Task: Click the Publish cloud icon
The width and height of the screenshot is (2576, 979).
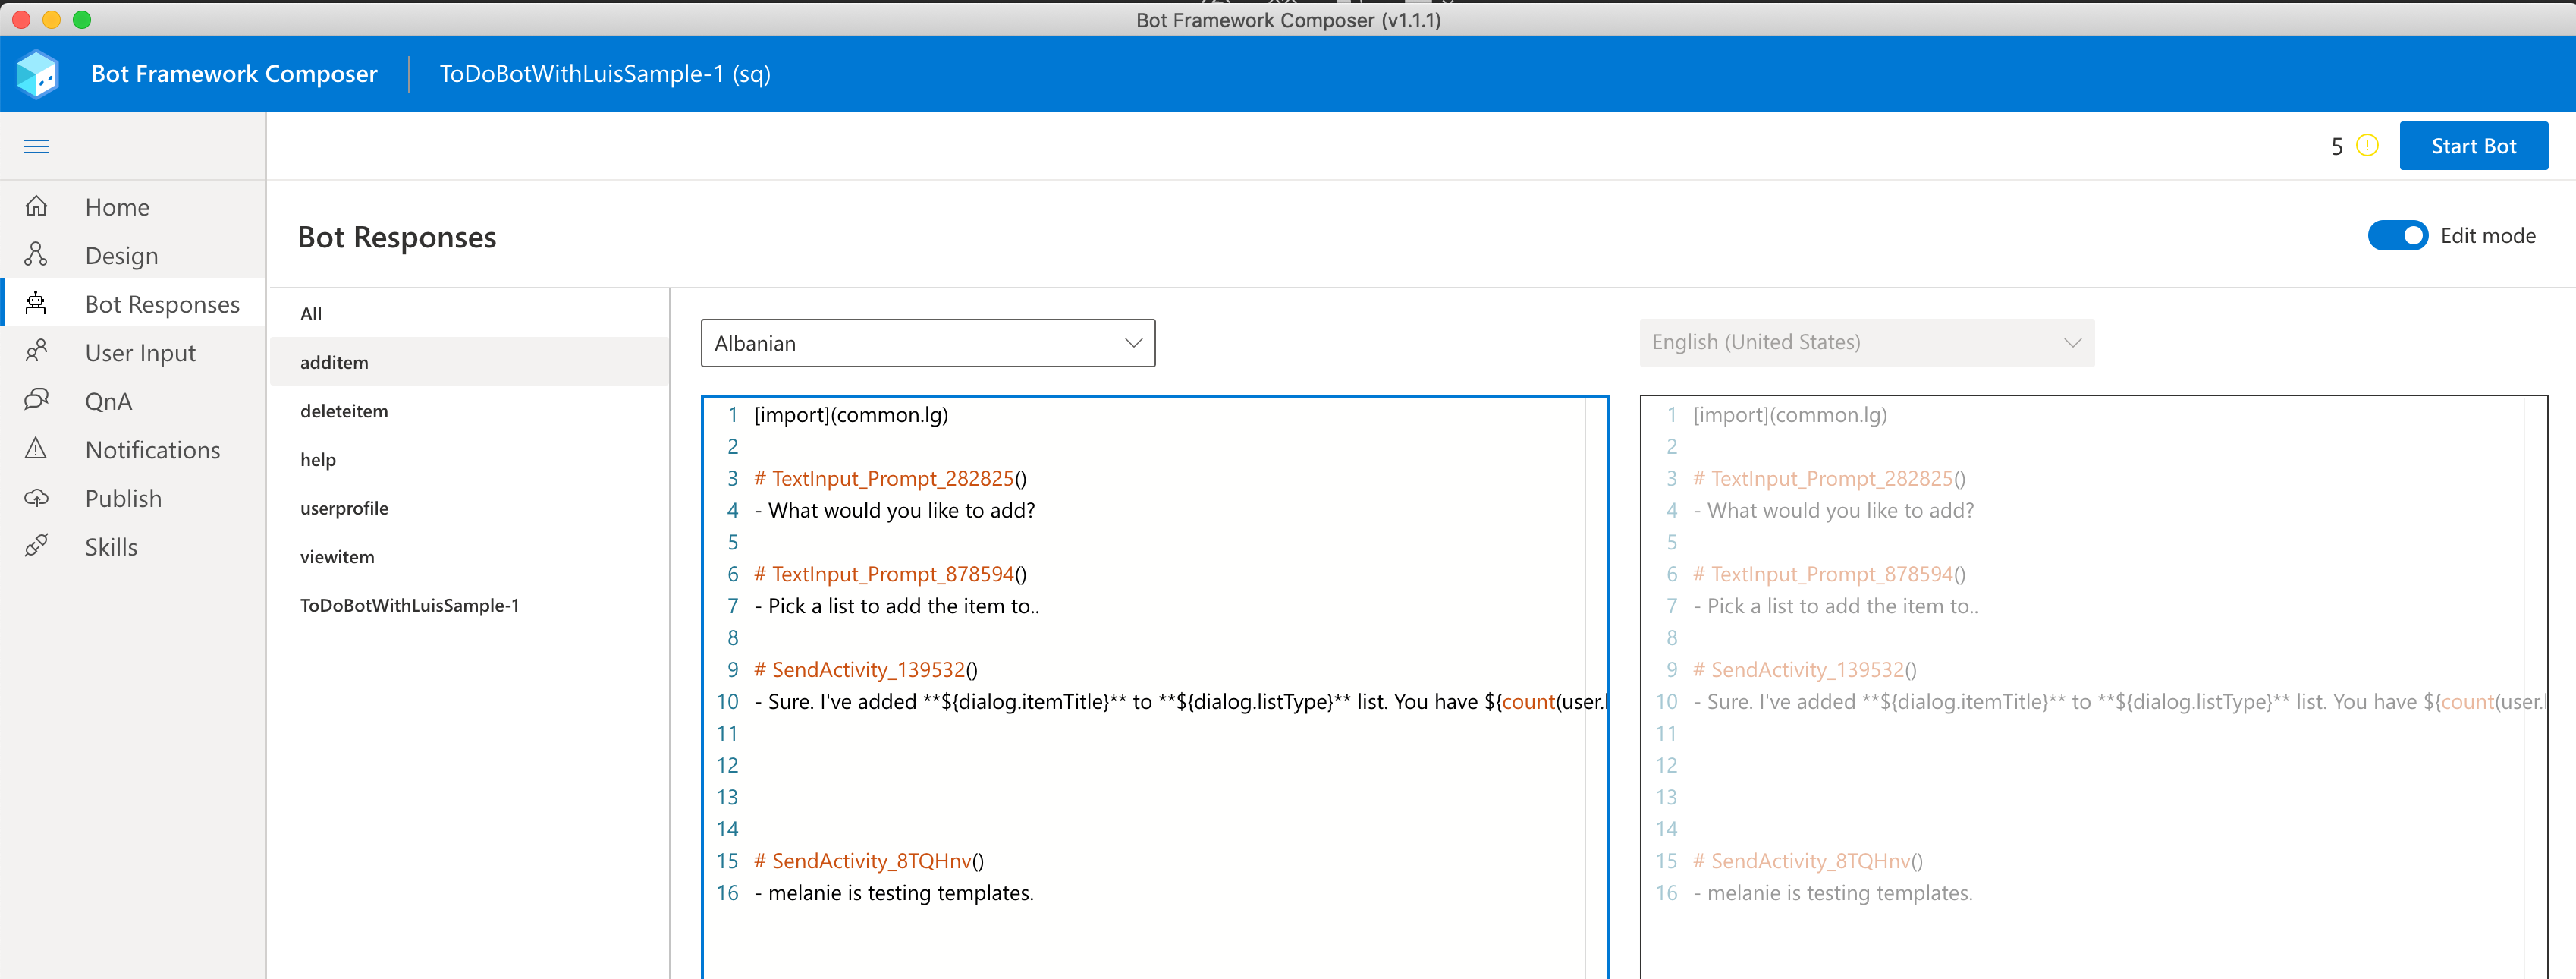Action: coord(36,498)
